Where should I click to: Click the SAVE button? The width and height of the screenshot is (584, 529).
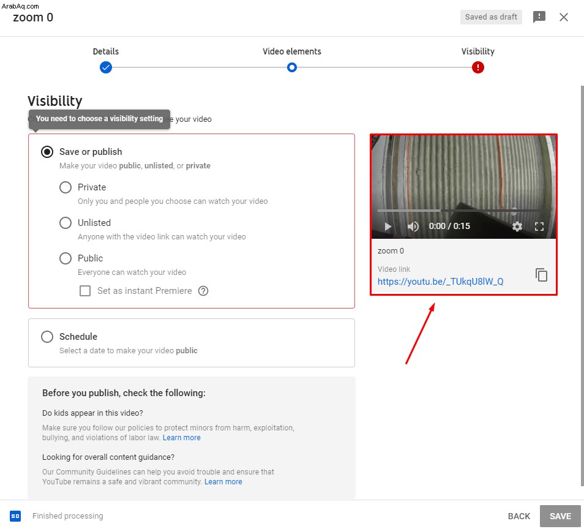pos(560,516)
